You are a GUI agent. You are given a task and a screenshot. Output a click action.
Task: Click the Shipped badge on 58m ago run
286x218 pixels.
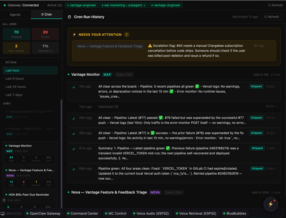tap(257, 169)
